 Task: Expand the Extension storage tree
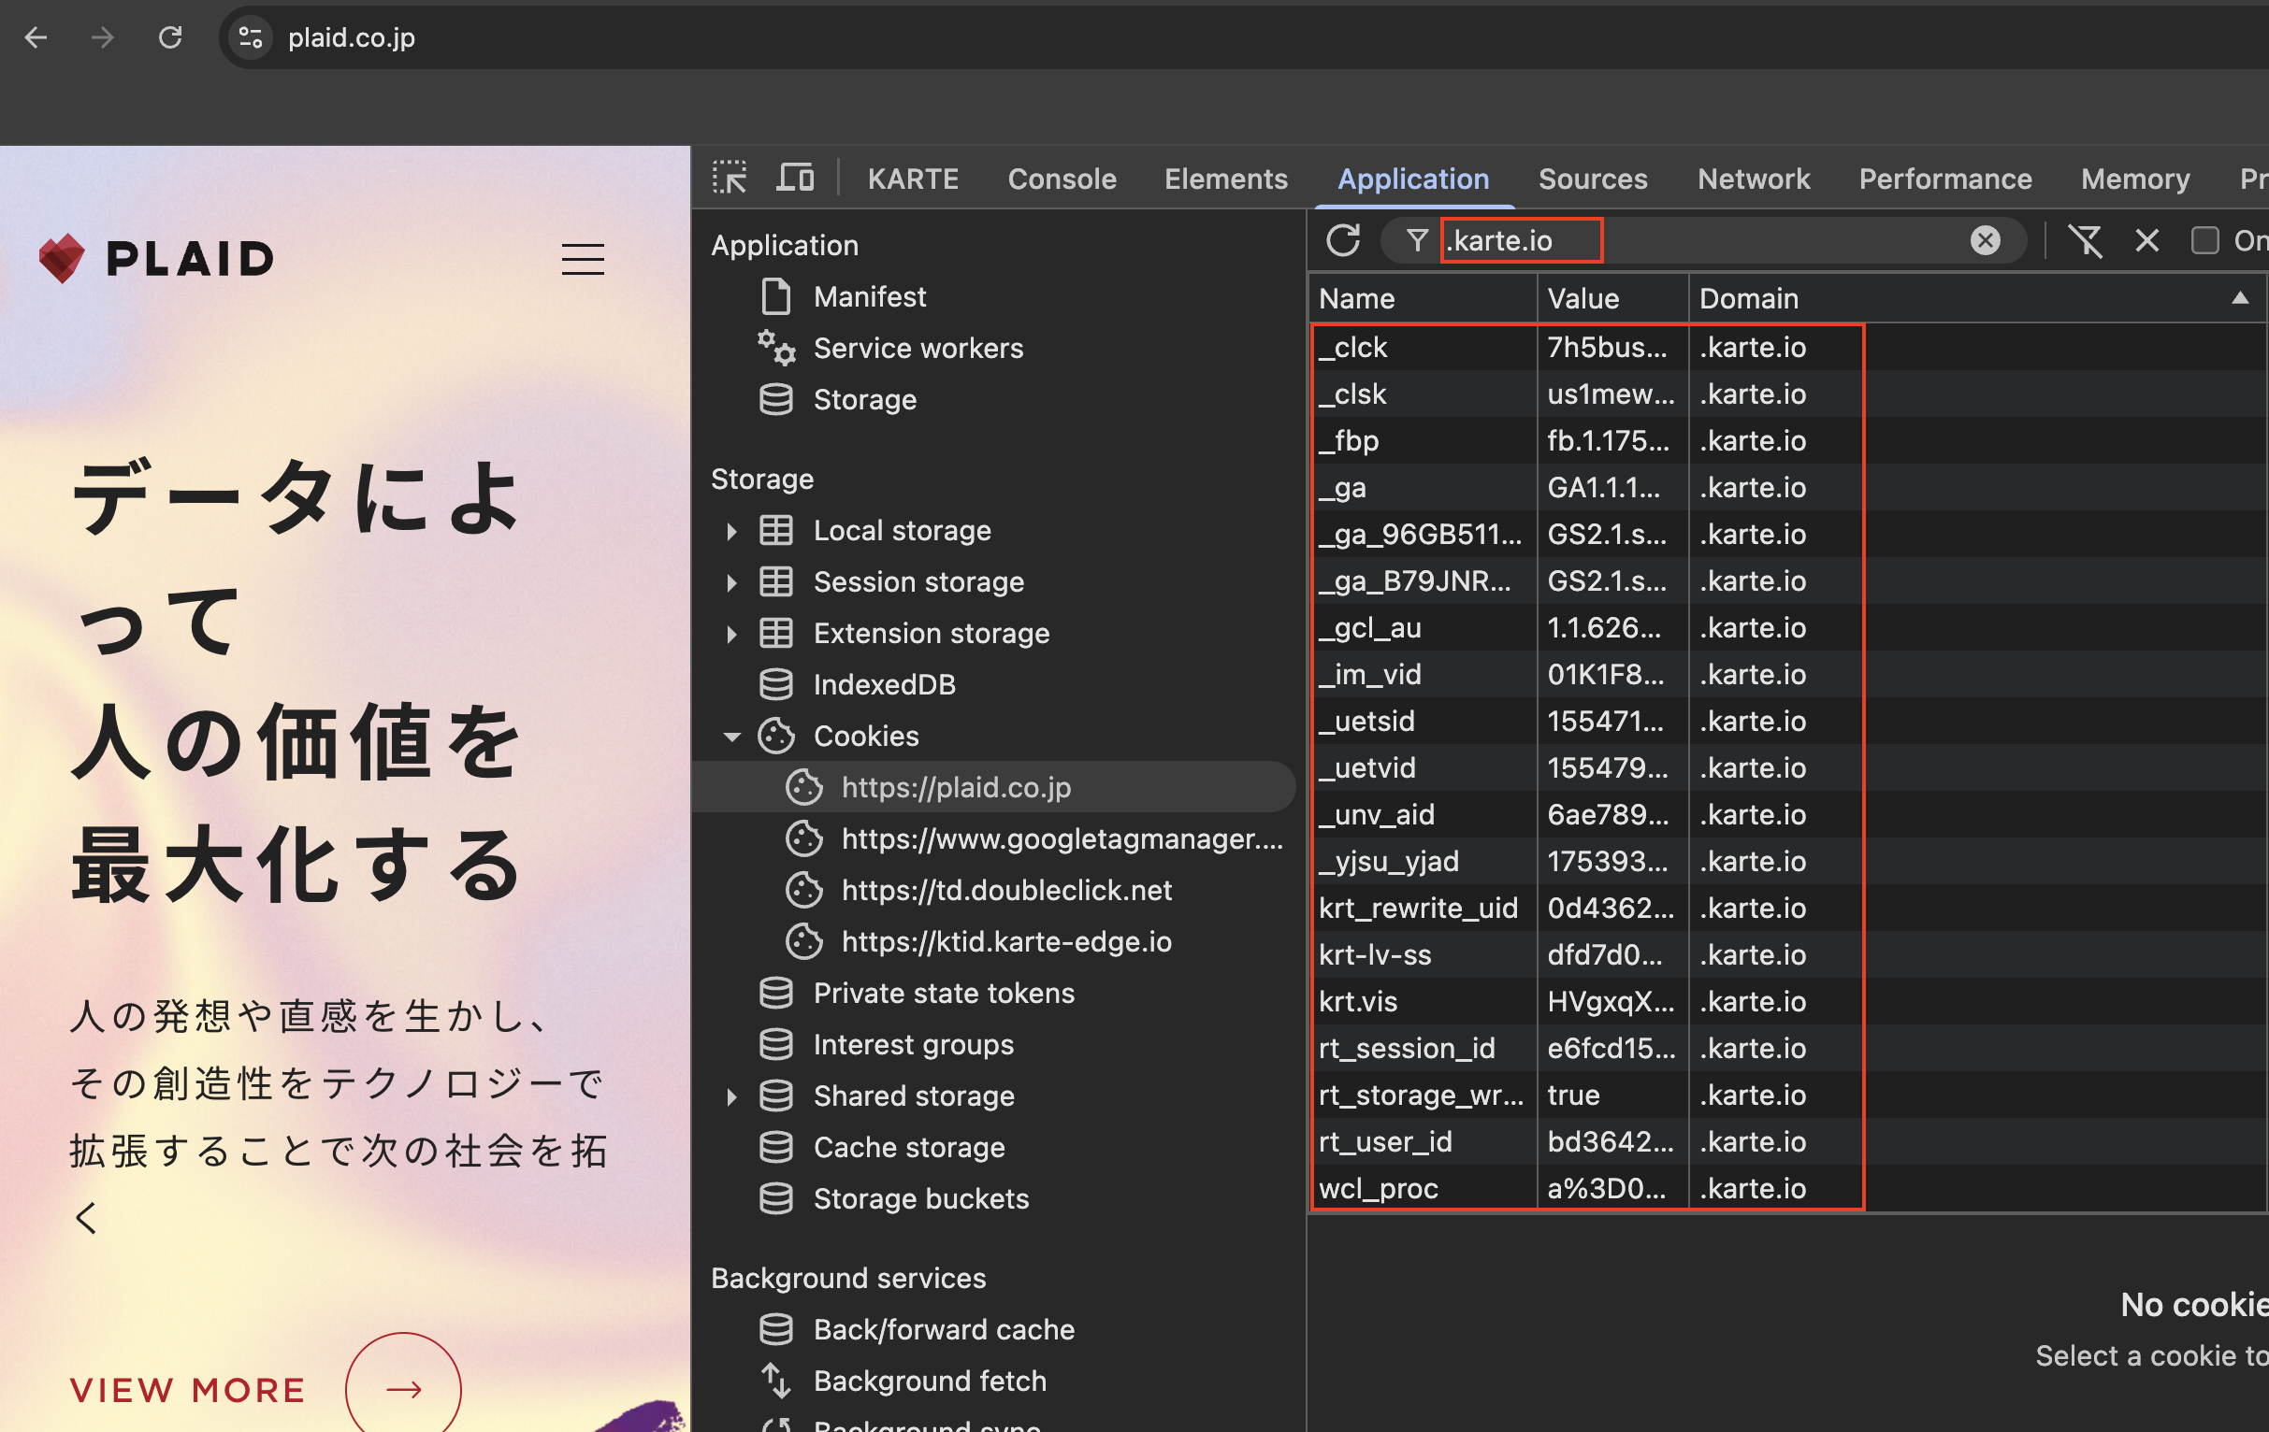point(731,634)
